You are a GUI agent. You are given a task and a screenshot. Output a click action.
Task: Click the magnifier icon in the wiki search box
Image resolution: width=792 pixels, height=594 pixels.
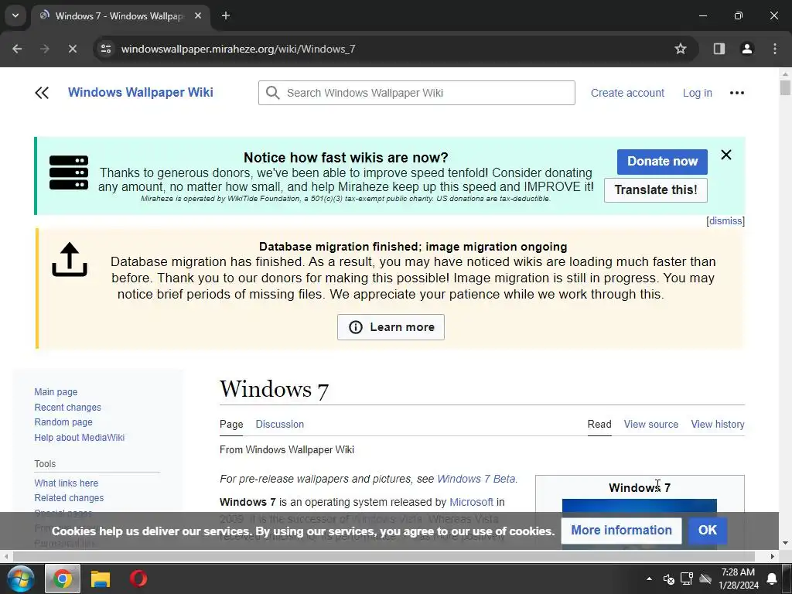273,93
